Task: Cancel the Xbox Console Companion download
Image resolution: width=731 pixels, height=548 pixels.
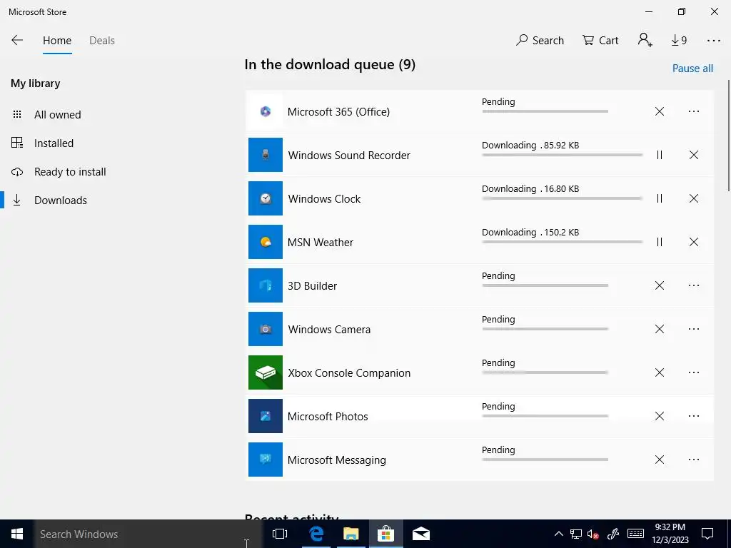Action: 659,372
